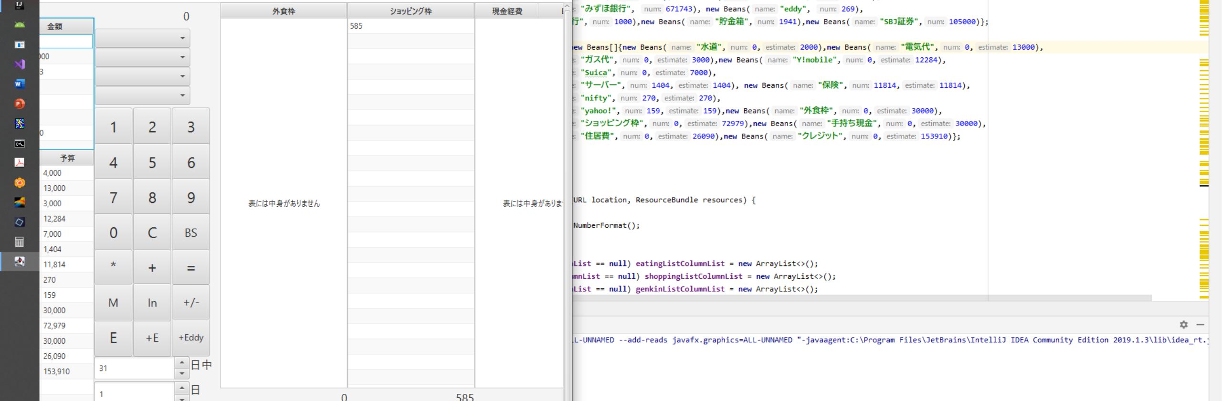Clear the entry with the C key
Image resolution: width=1222 pixels, height=401 pixels.
pos(152,232)
